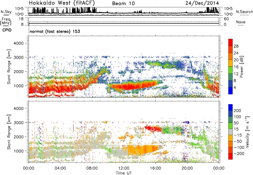Click the '08:00' time axis label
The width and height of the screenshot is (253, 175).
click(92, 168)
